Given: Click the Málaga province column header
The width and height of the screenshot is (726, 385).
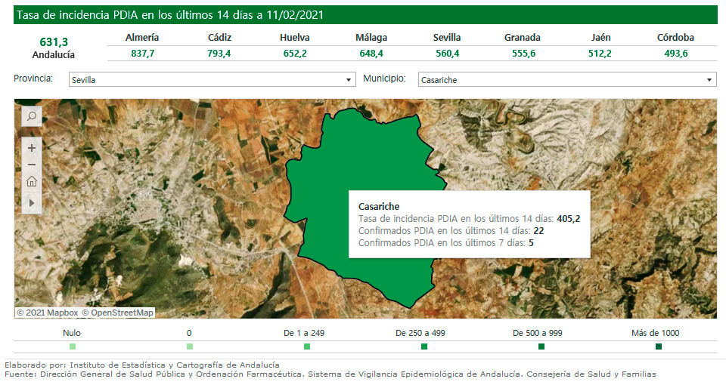Looking at the screenshot, I should pos(371,38).
